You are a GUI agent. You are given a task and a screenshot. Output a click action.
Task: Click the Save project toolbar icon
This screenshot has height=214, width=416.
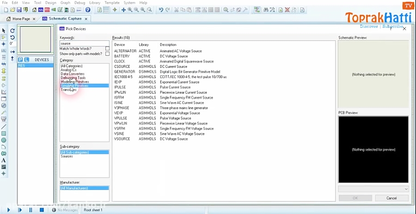(20, 10)
